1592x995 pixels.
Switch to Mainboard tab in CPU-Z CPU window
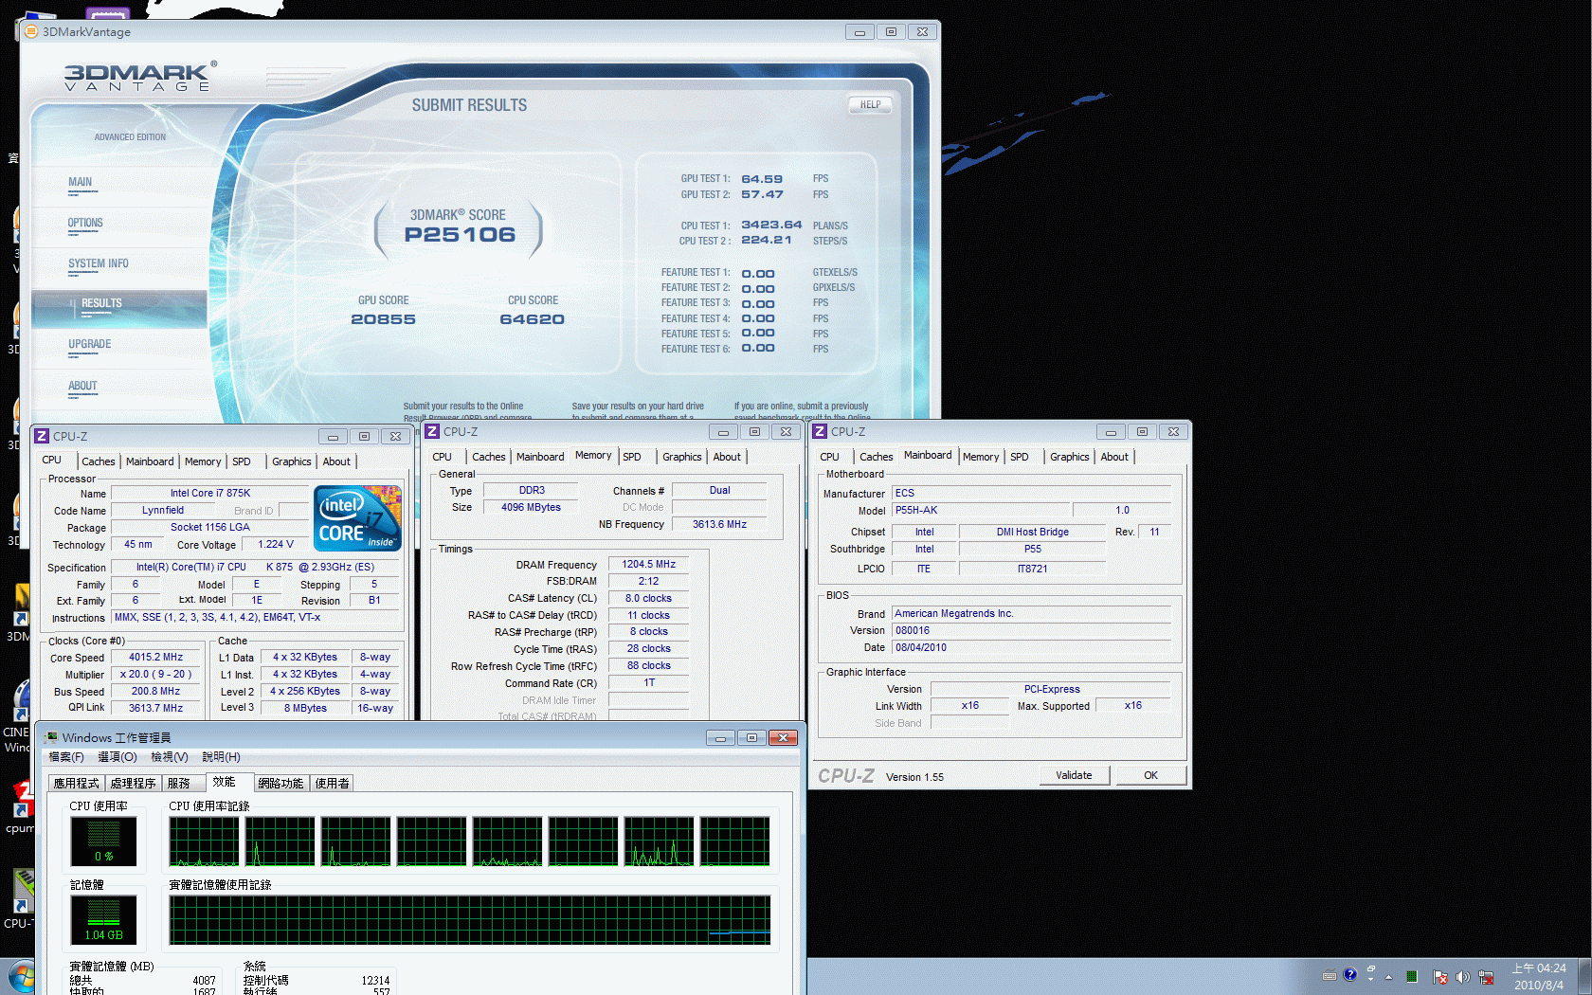click(x=150, y=461)
